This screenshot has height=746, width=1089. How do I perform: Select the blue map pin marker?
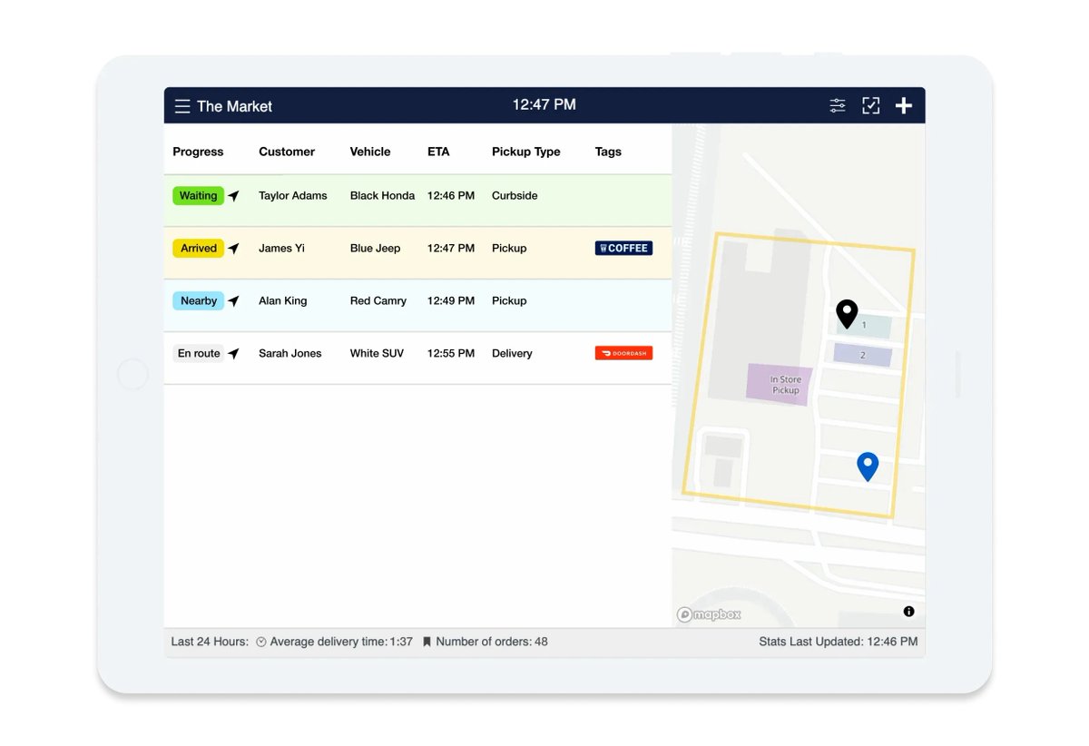pos(868,466)
